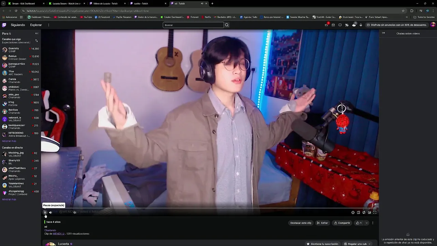Open Lucasta channel name link
This screenshot has width=437, height=246.
64,244
